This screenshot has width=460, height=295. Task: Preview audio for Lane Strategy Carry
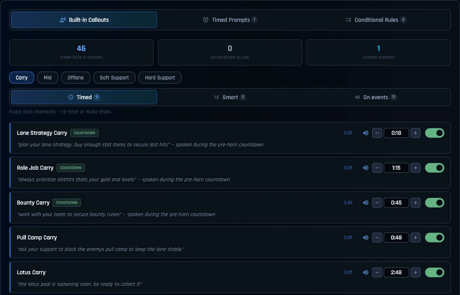pos(365,133)
